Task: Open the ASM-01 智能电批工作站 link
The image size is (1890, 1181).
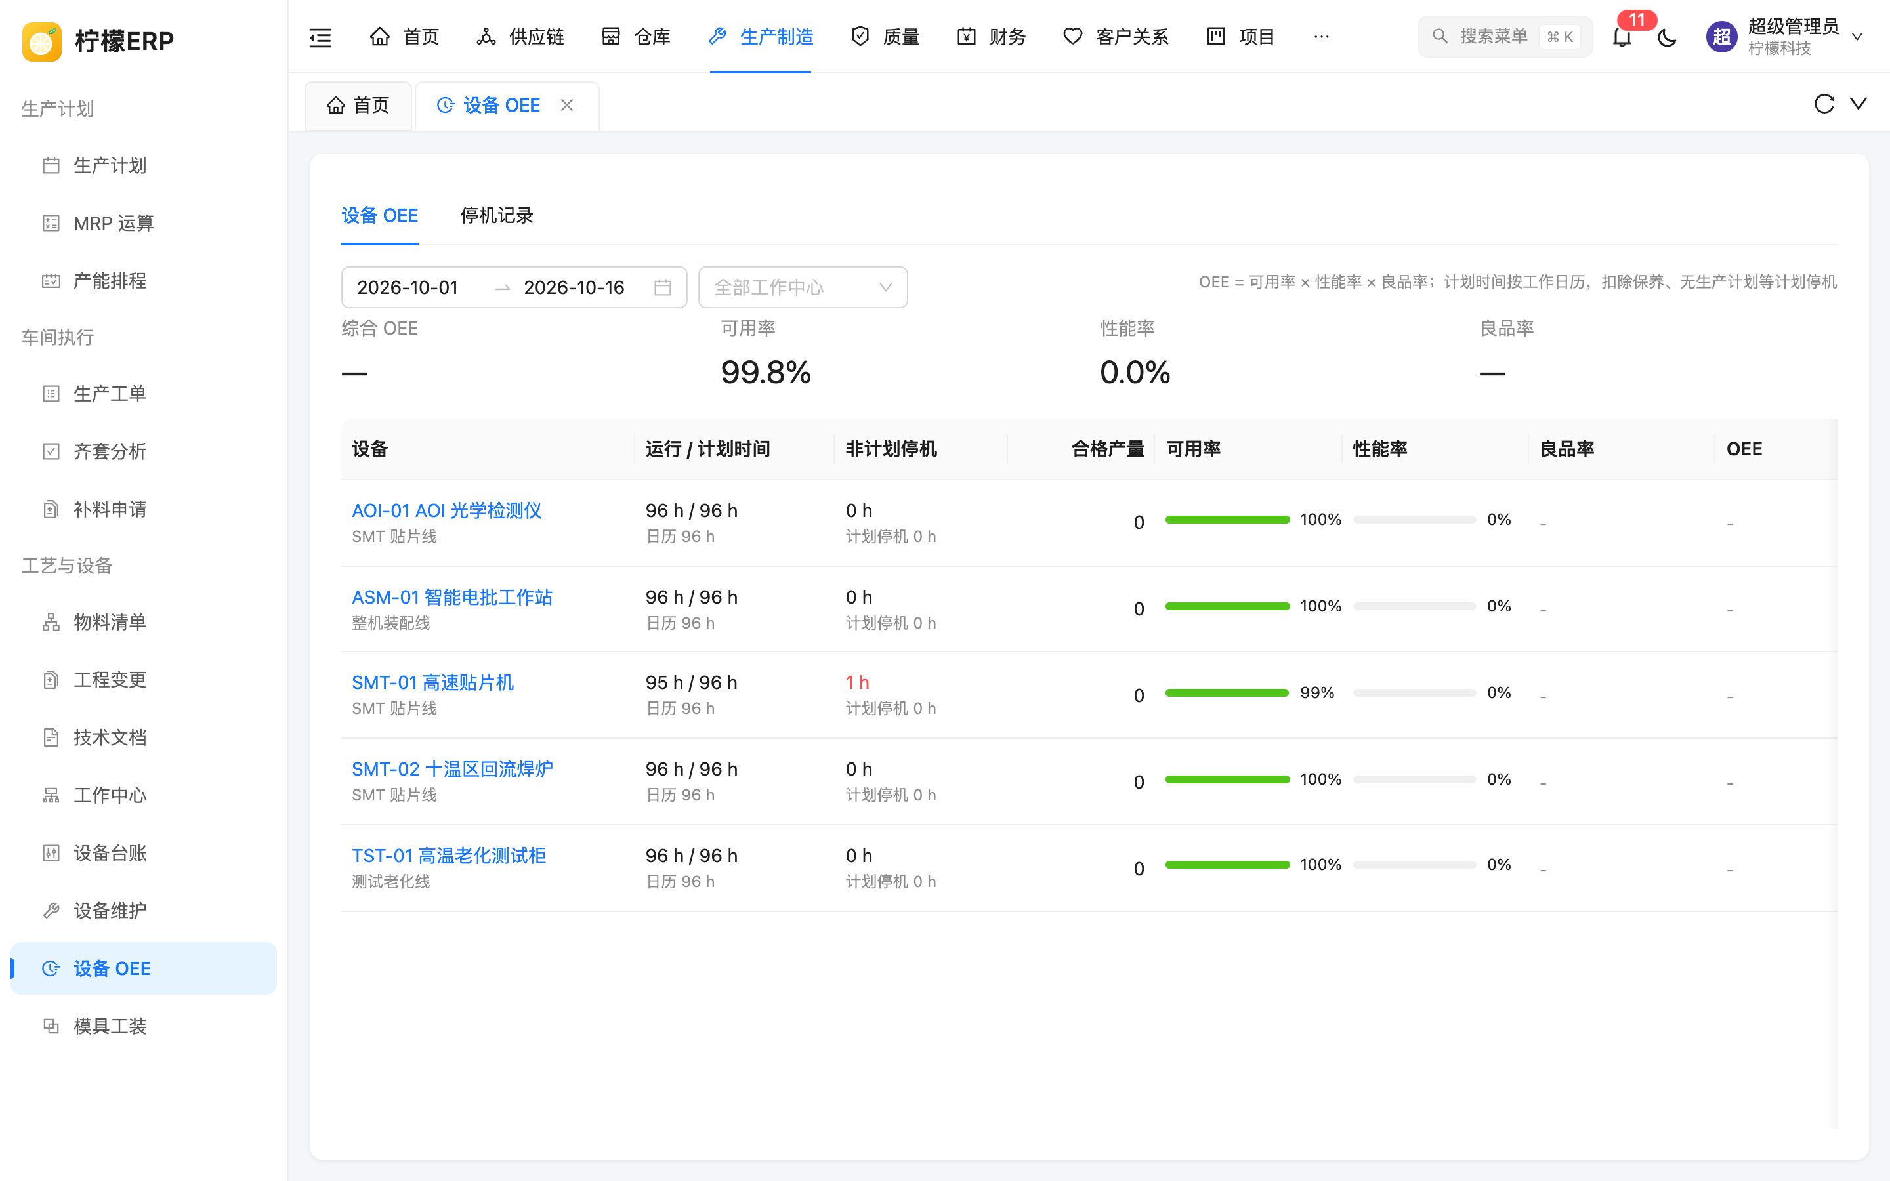Action: pyautogui.click(x=452, y=598)
